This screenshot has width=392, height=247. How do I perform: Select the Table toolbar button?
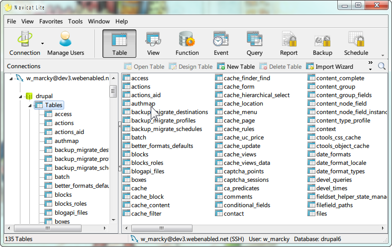tap(119, 43)
